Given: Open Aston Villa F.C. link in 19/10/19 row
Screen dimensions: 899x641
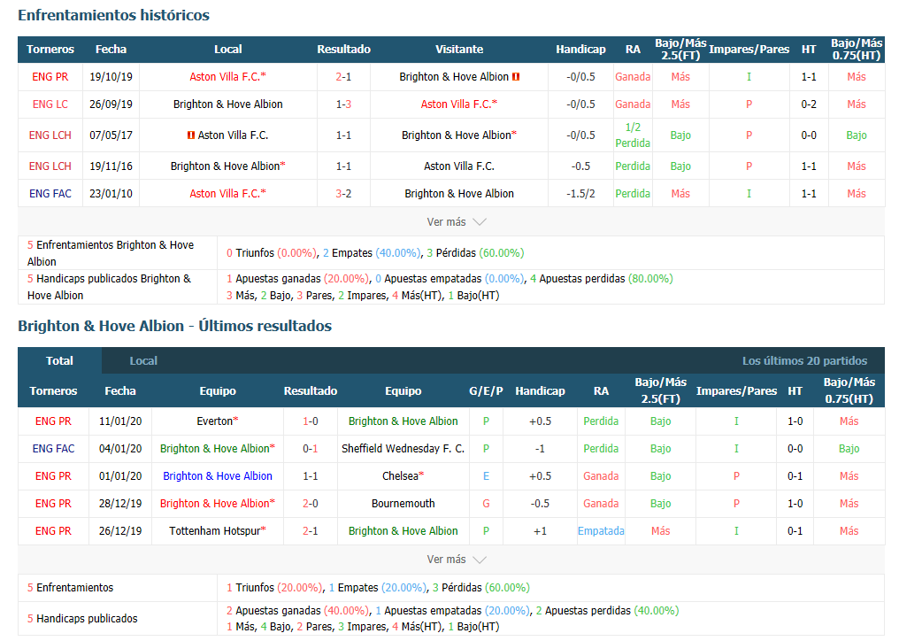Looking at the screenshot, I should (x=227, y=77).
